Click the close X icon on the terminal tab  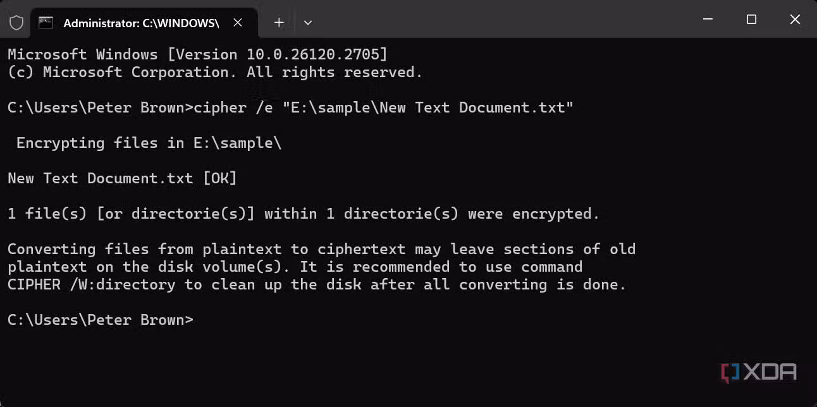point(237,22)
